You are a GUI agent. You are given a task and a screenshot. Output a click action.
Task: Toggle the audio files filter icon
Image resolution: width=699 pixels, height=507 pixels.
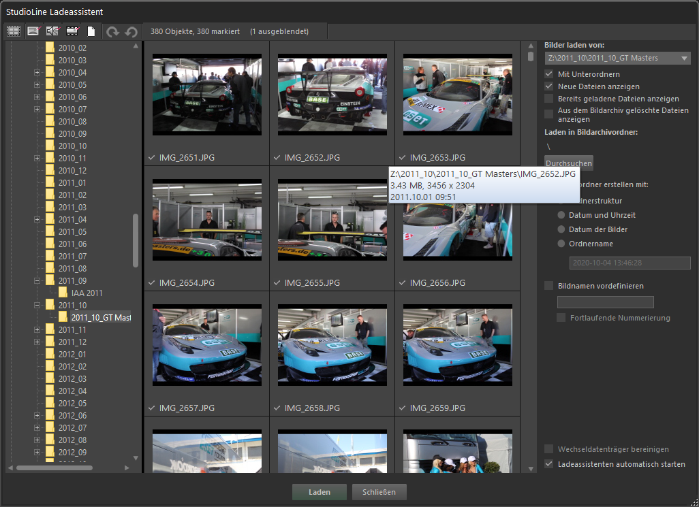click(x=52, y=31)
